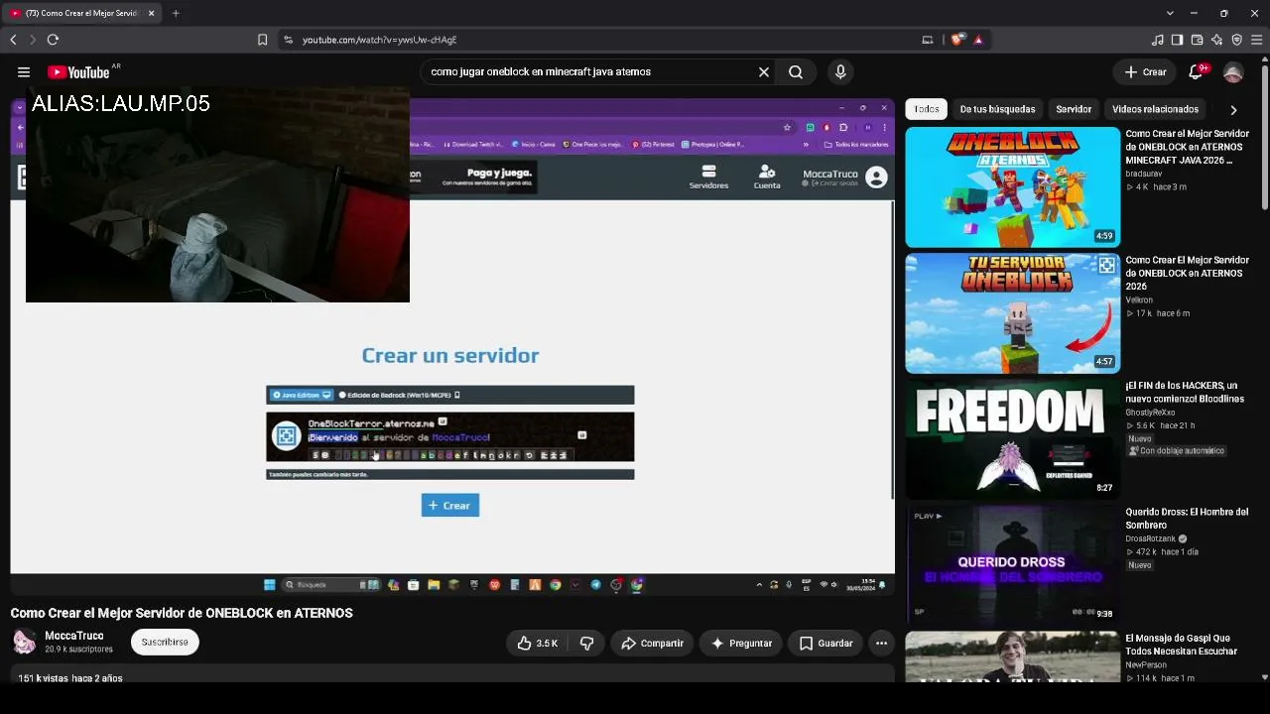Select the Servidor filter chip

coord(1074,109)
